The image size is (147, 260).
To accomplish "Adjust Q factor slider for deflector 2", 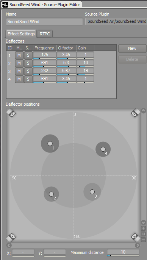I will coord(66,66).
